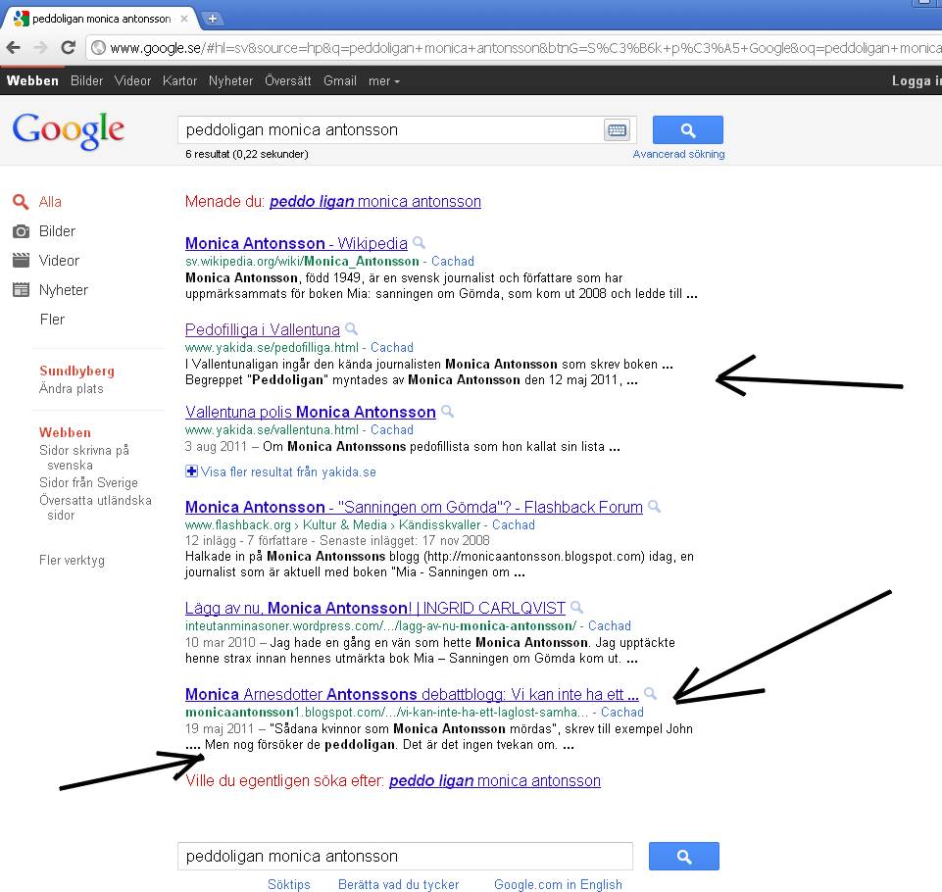
Task: Open the Cachad link for the Wikipedia result
Action: [453, 262]
